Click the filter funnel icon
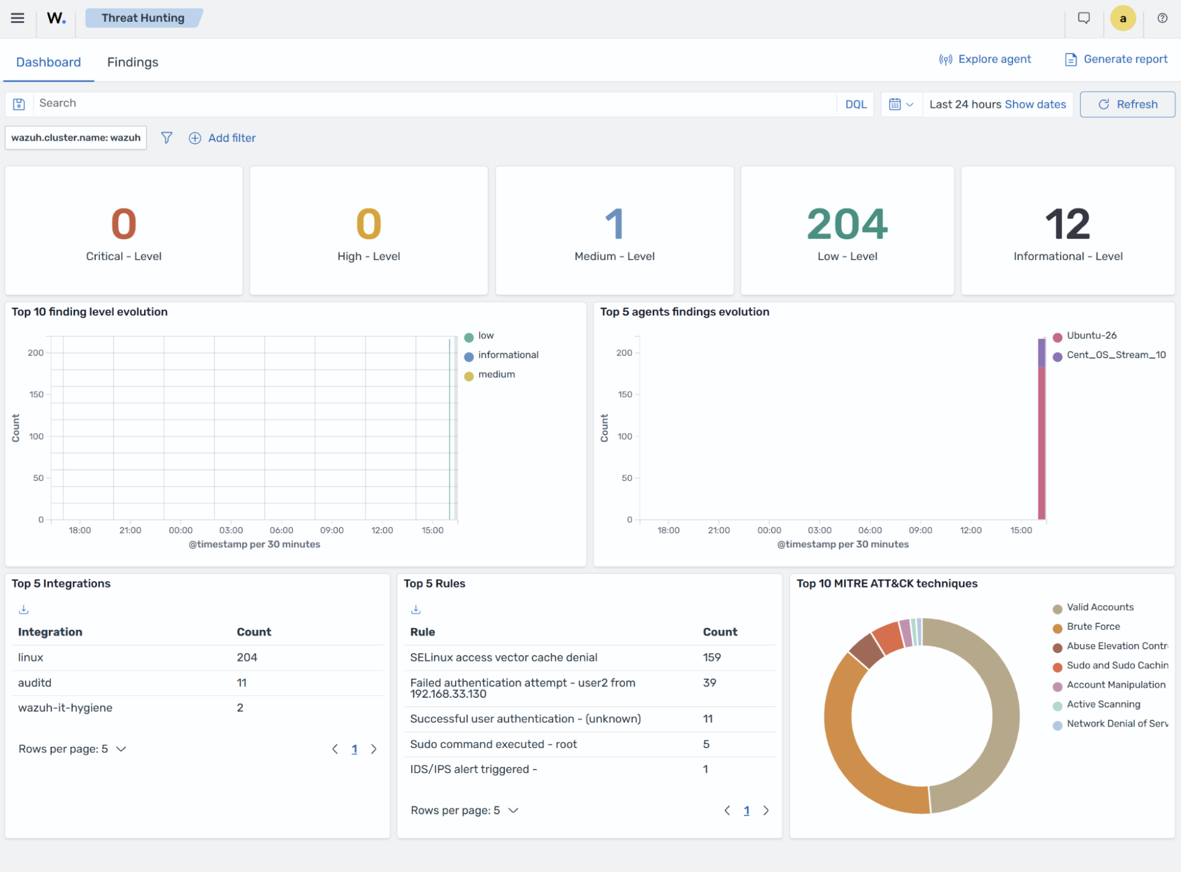The image size is (1181, 872). [167, 138]
